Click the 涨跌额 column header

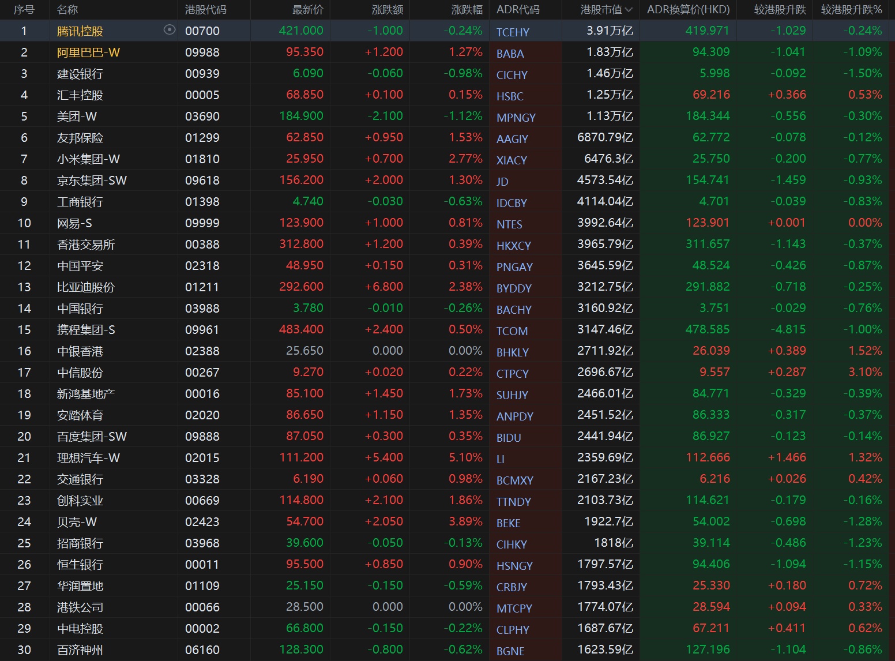[387, 10]
